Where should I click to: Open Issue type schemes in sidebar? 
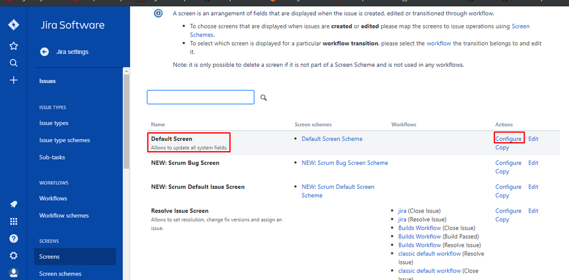point(64,140)
